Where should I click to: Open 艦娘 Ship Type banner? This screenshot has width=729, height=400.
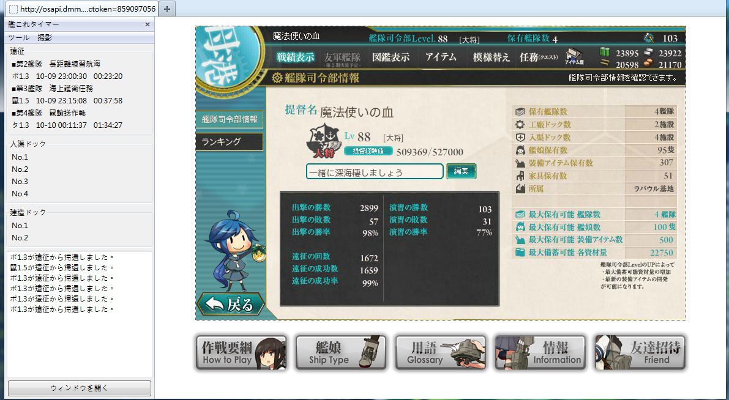click(x=341, y=353)
